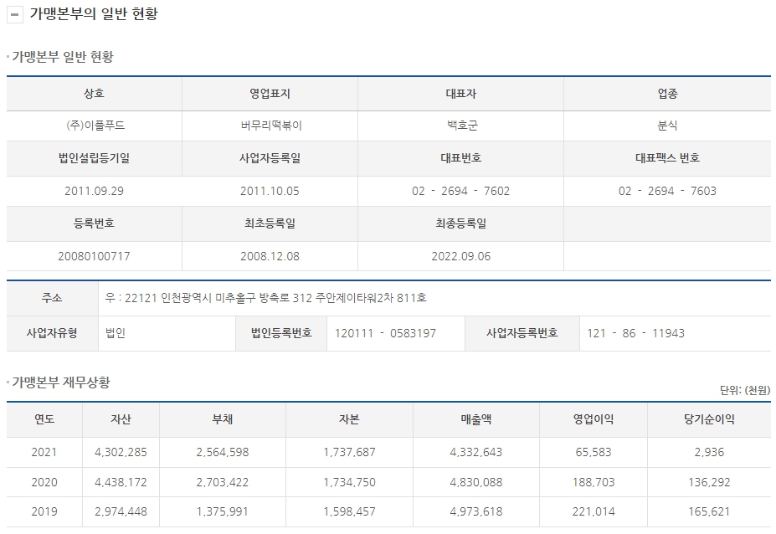Click the 사업자등록번호 label

click(x=522, y=333)
